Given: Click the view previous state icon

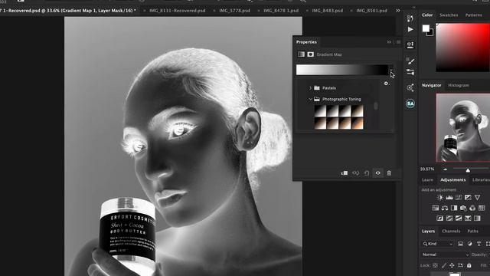Looking at the screenshot, I should (x=355, y=173).
